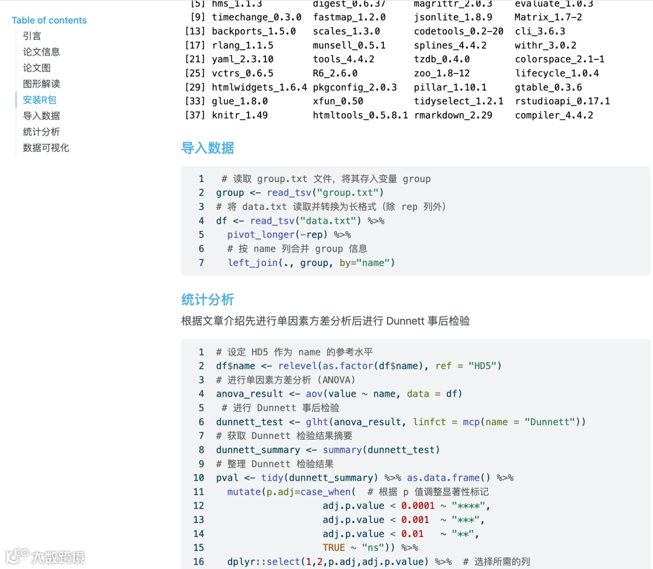Image resolution: width=653 pixels, height=569 pixels.
Task: Open the 论文信息 section link
Action: 41,51
